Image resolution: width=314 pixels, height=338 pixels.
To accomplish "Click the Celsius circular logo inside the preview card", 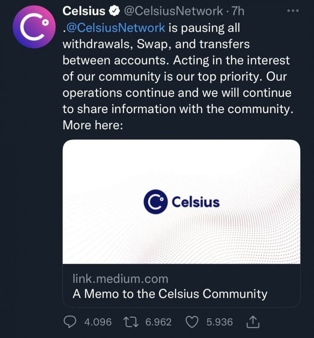I will point(154,201).
